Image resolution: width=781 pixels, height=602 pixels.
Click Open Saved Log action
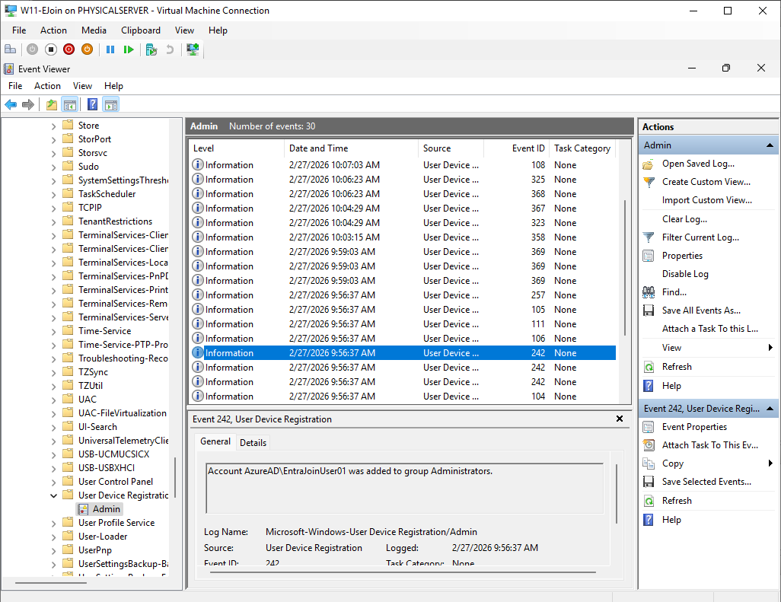click(698, 164)
